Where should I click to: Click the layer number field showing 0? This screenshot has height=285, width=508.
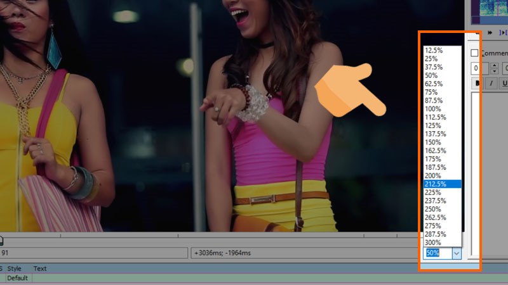(479, 68)
